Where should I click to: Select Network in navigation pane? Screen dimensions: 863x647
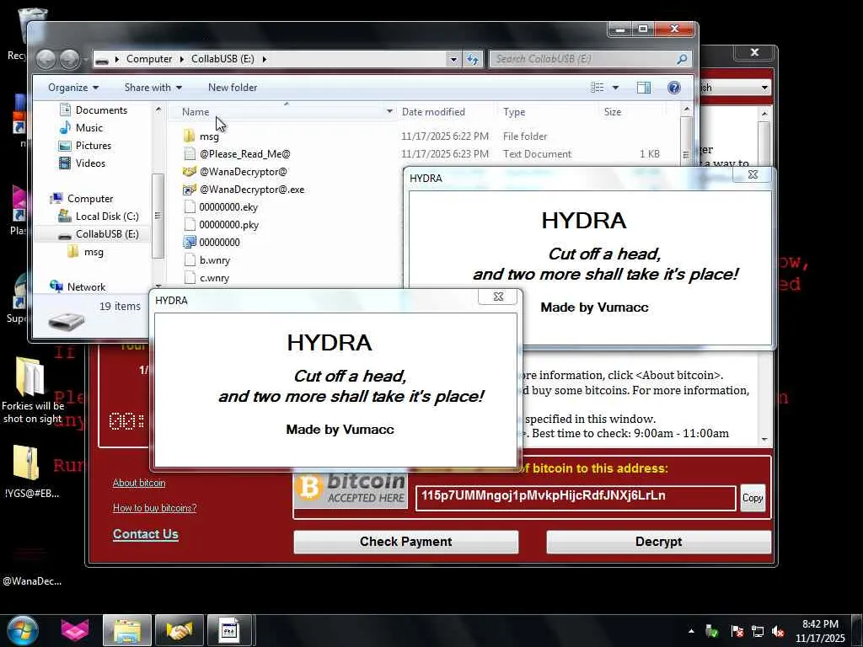click(x=78, y=286)
